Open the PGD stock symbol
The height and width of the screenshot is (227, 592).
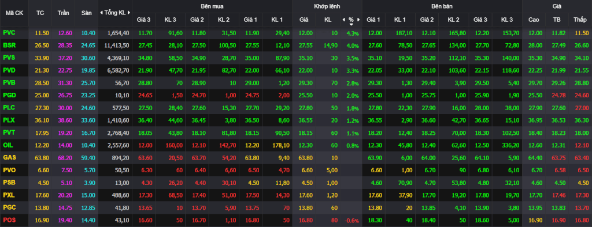pos(9,95)
